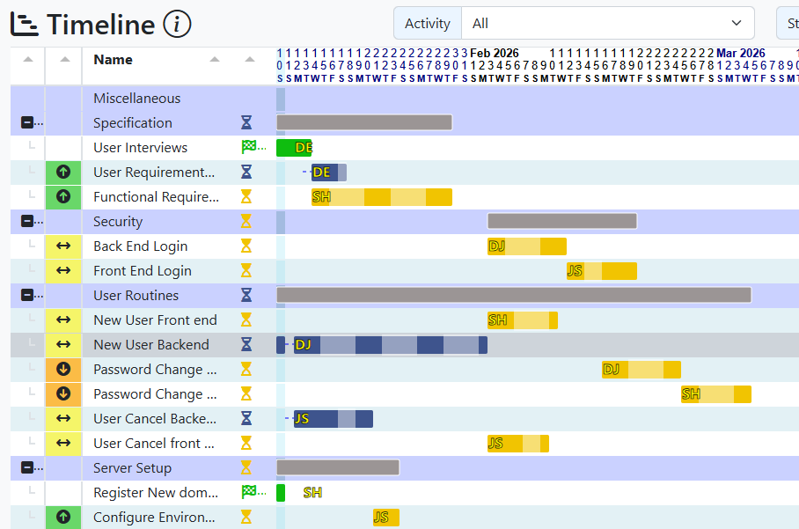799x529 pixels.
Task: Click the yellow sideways-arrow icon for Back End Login
Action: 63,246
